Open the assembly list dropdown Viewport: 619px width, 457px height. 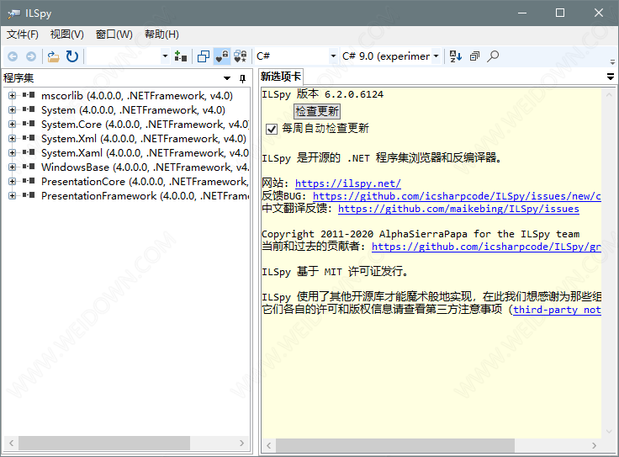166,56
